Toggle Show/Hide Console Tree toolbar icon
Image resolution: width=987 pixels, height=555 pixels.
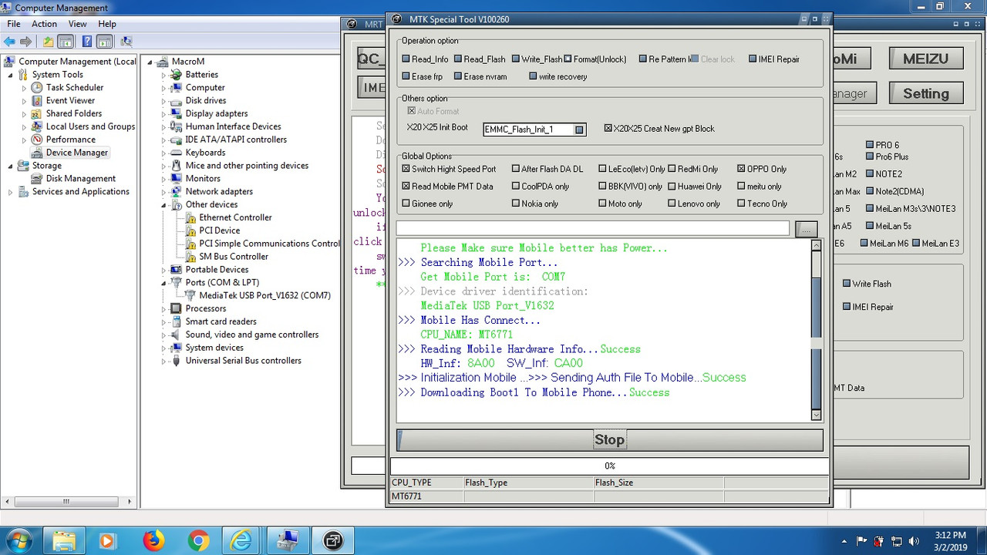click(66, 42)
